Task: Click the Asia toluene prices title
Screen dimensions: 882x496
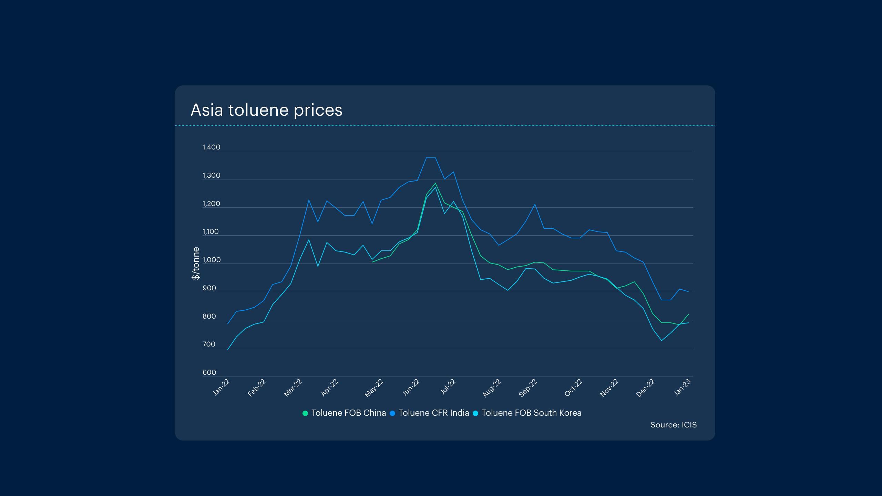Action: [266, 110]
